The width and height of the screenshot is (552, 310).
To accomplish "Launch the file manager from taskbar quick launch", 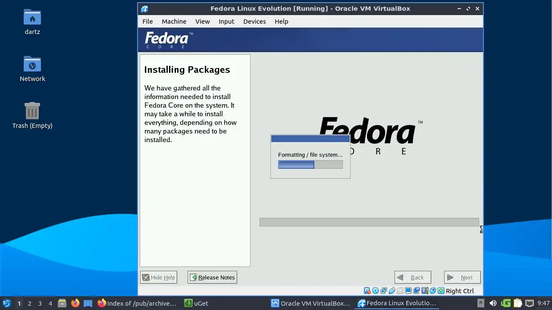I will 62,303.
